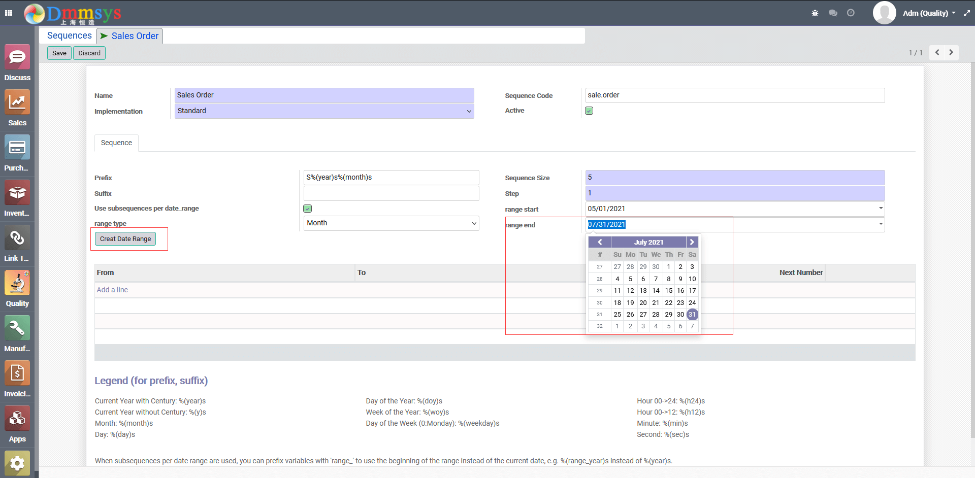
Task: Show previous month in calendar
Action: (x=600, y=242)
